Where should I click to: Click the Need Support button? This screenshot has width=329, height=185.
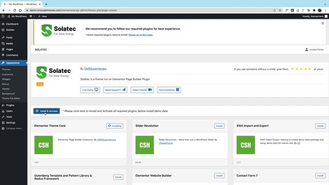[x=115, y=90]
